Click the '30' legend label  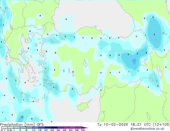(58, 130)
